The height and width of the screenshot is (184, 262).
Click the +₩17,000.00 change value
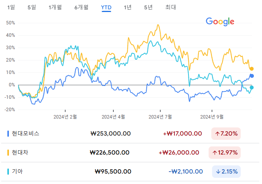point(182,134)
